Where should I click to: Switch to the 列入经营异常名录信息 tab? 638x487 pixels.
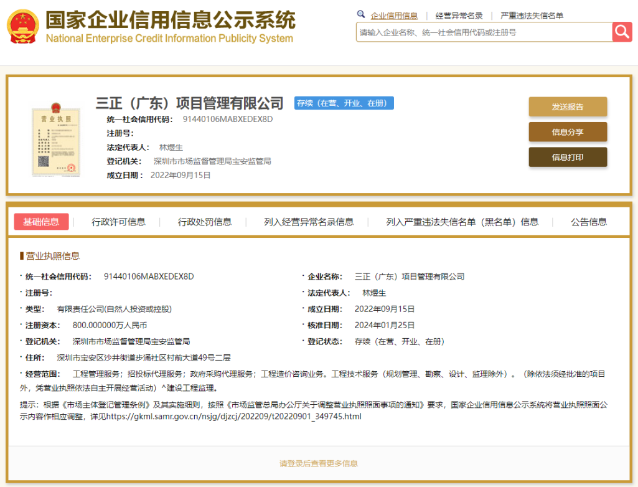[x=309, y=222]
